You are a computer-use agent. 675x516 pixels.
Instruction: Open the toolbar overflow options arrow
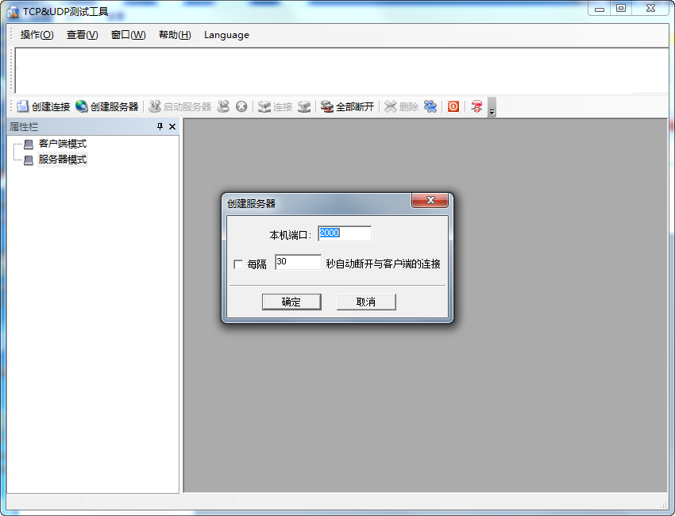[x=492, y=107]
